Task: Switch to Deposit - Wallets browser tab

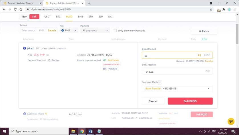Action: coord(21,3)
